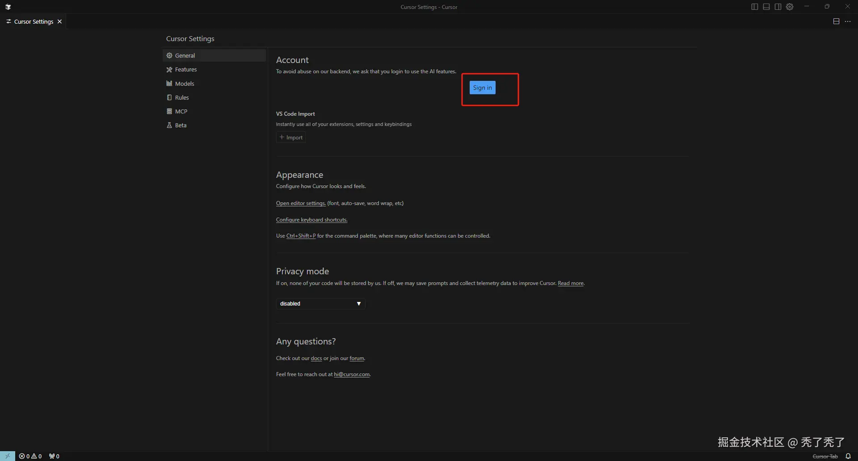Open the More Actions ellipsis menu
The height and width of the screenshot is (461, 858).
pos(848,21)
